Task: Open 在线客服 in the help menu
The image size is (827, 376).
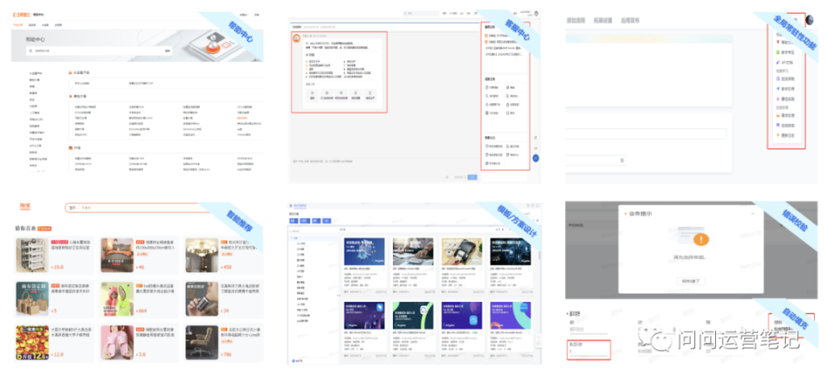Action: point(785,126)
